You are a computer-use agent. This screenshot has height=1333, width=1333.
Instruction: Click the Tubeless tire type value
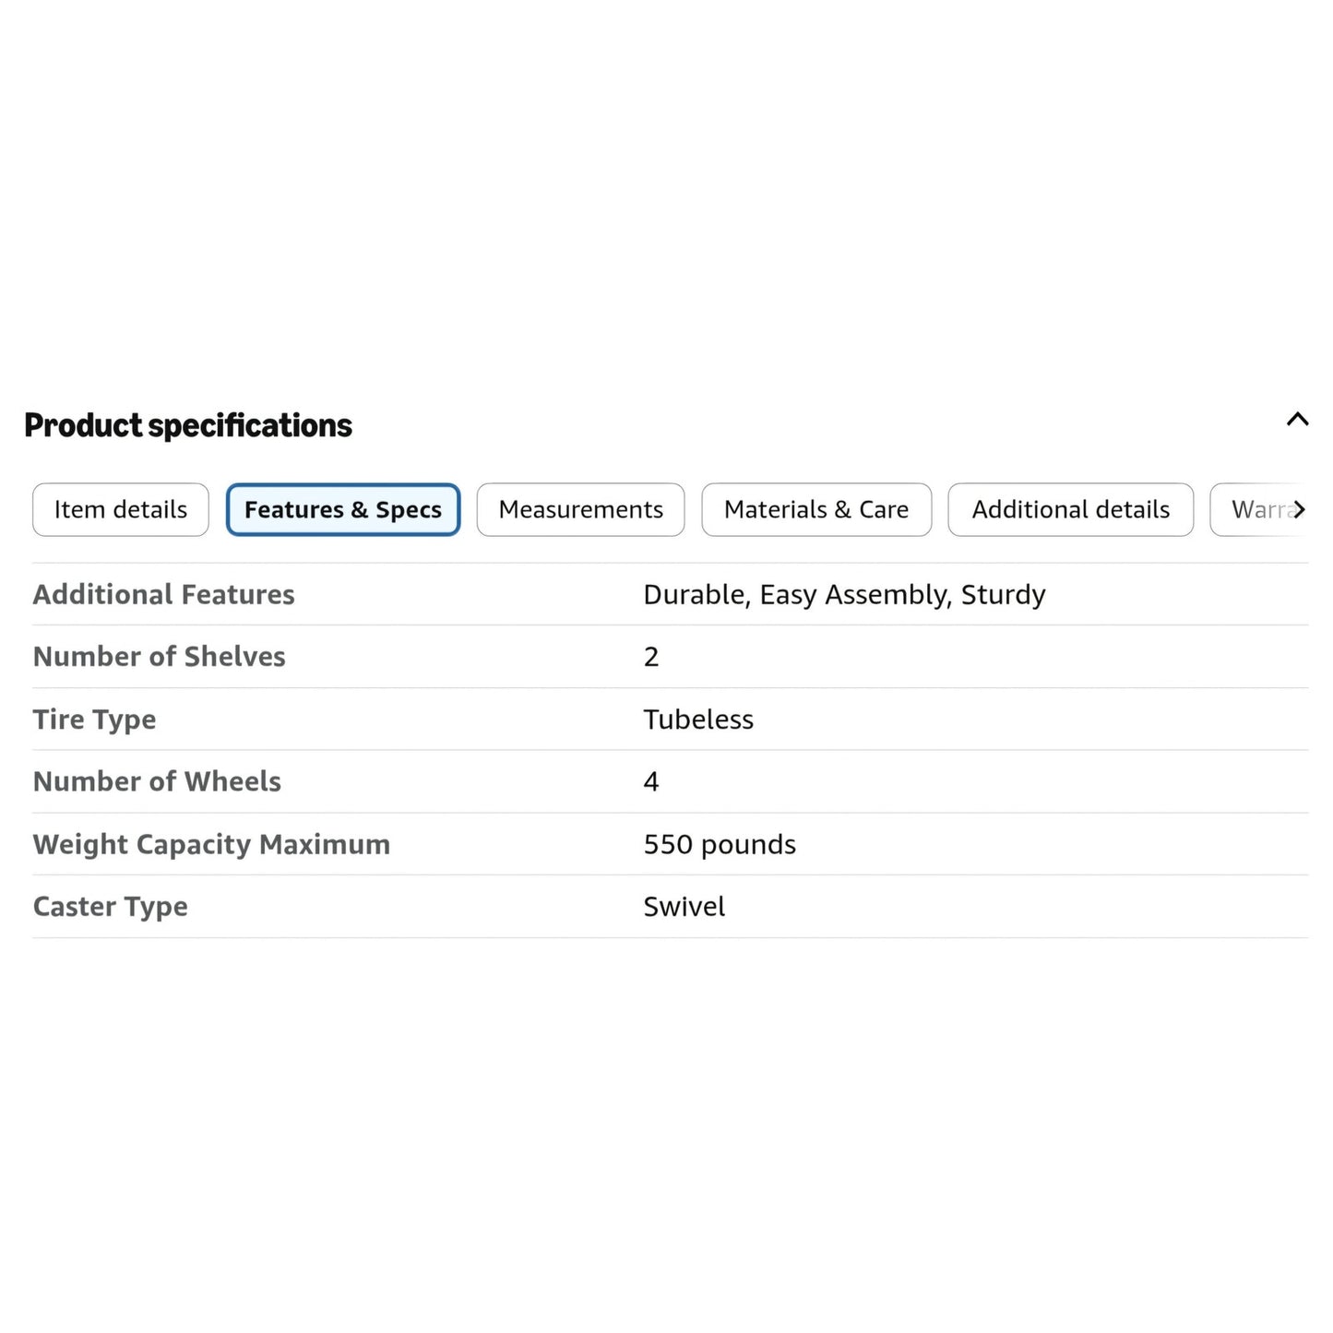(x=698, y=720)
